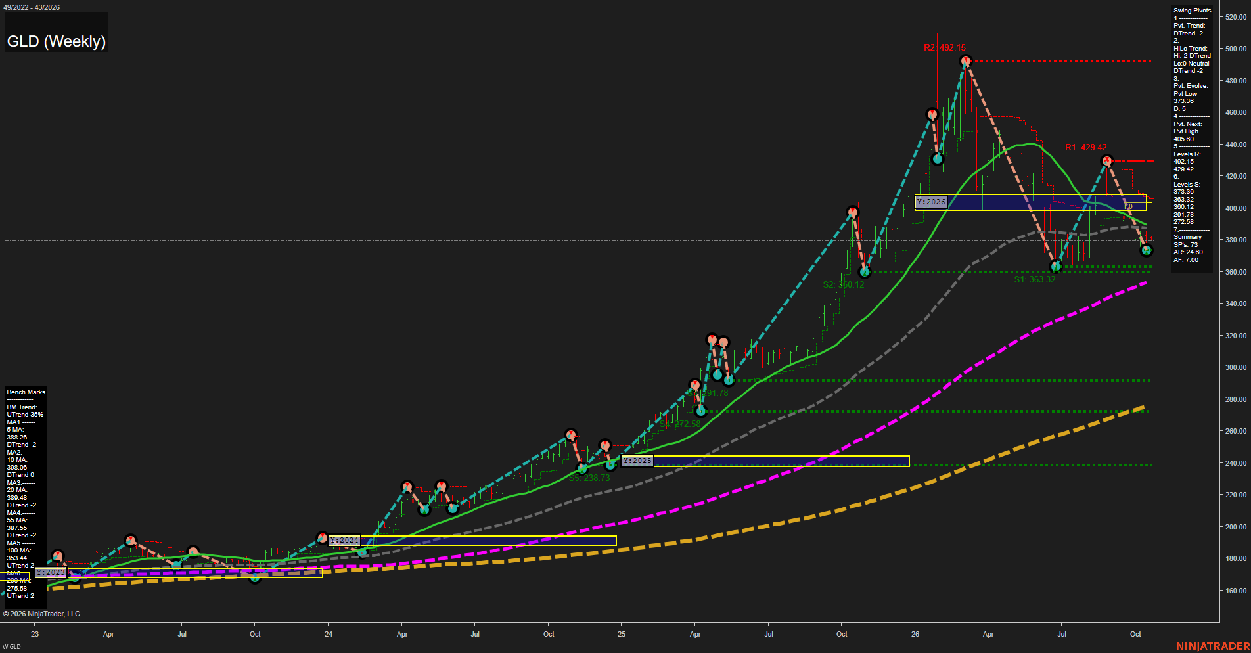Click the HiLo Trend: line in Swing Pivots

pos(1191,49)
